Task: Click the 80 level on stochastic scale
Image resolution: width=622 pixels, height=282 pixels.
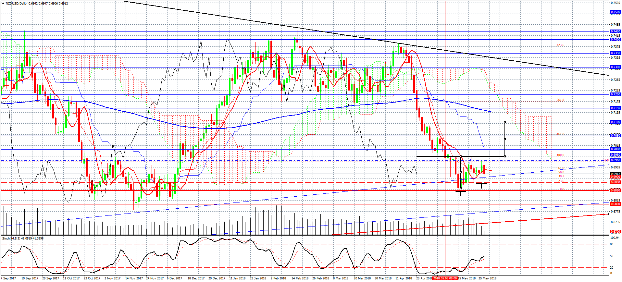Action: point(612,244)
